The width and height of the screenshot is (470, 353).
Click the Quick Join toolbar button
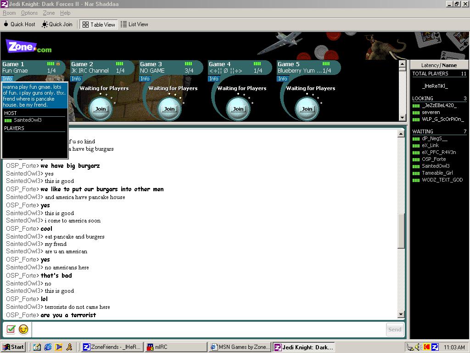pyautogui.click(x=57, y=24)
